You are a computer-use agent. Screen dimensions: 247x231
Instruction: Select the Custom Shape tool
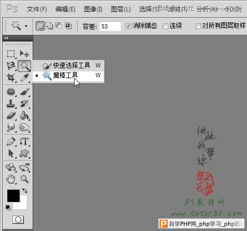click(x=24, y=153)
